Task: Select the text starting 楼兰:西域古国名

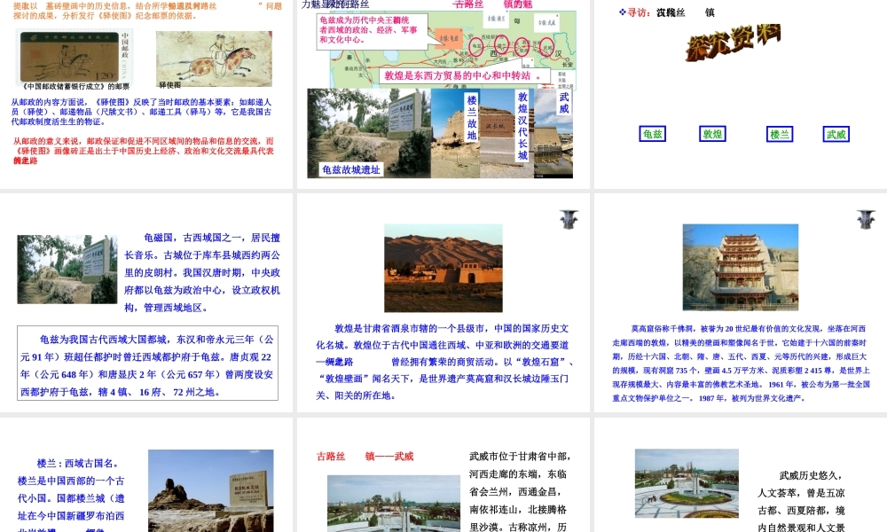Action: [x=71, y=497]
